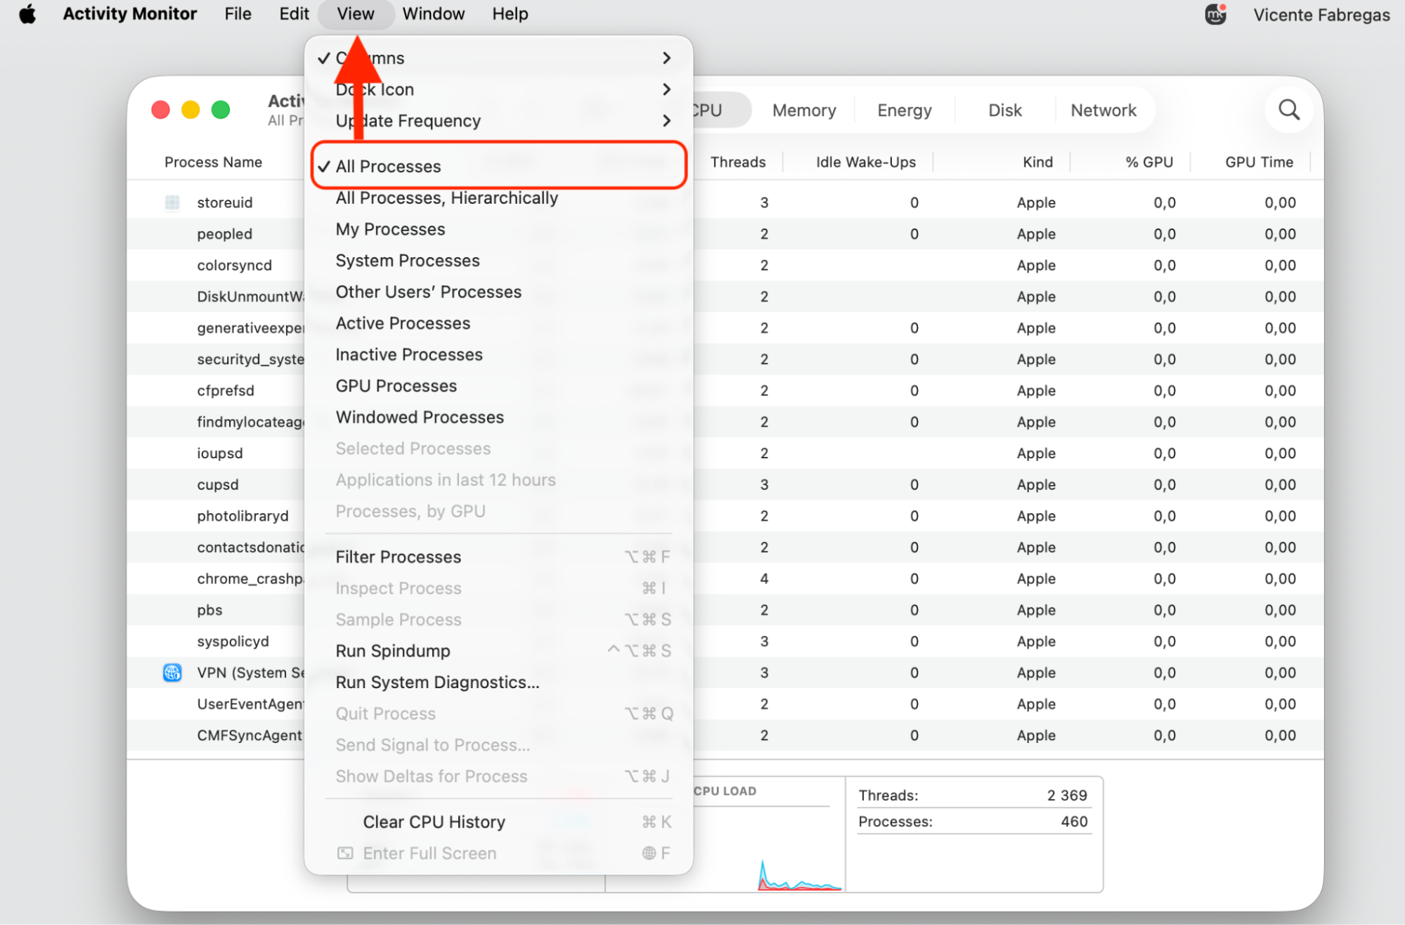Open the Help menu
Screen dimensions: 1405x925
coord(510,14)
